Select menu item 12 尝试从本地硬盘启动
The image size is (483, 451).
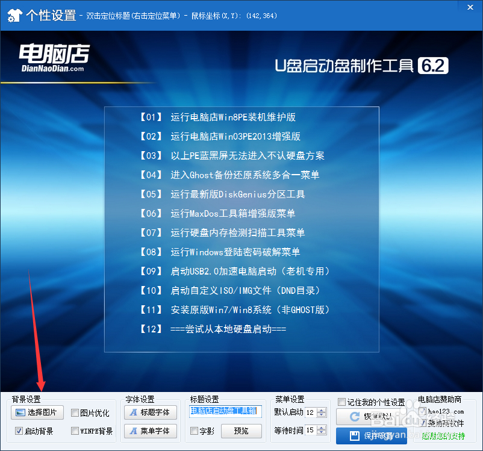[213, 329]
